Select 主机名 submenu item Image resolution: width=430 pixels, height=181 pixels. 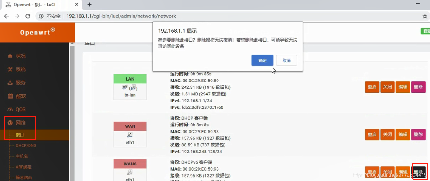point(22,156)
